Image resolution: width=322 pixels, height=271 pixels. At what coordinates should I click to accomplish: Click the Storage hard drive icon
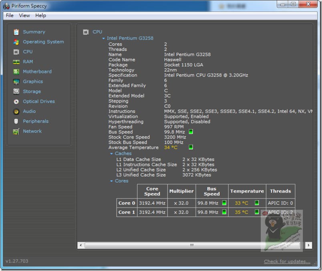[16, 91]
